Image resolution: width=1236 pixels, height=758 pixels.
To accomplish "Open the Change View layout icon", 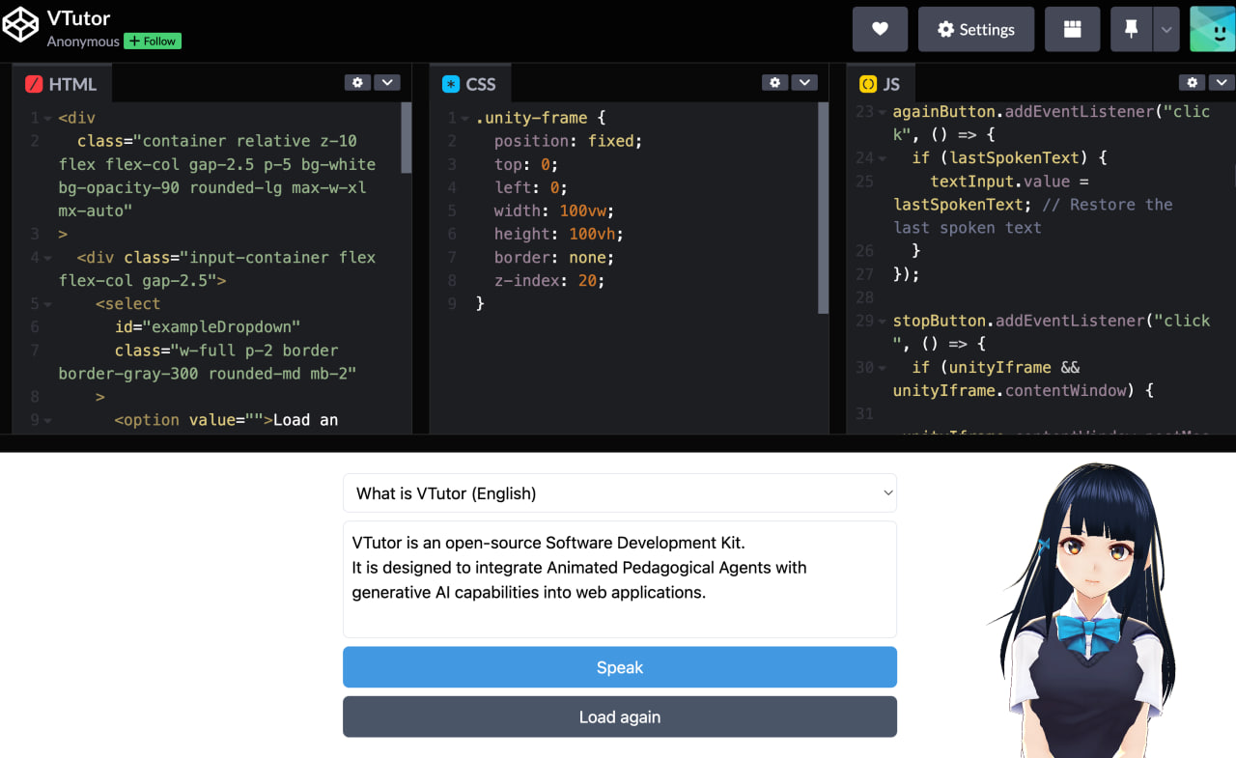I will tap(1072, 30).
